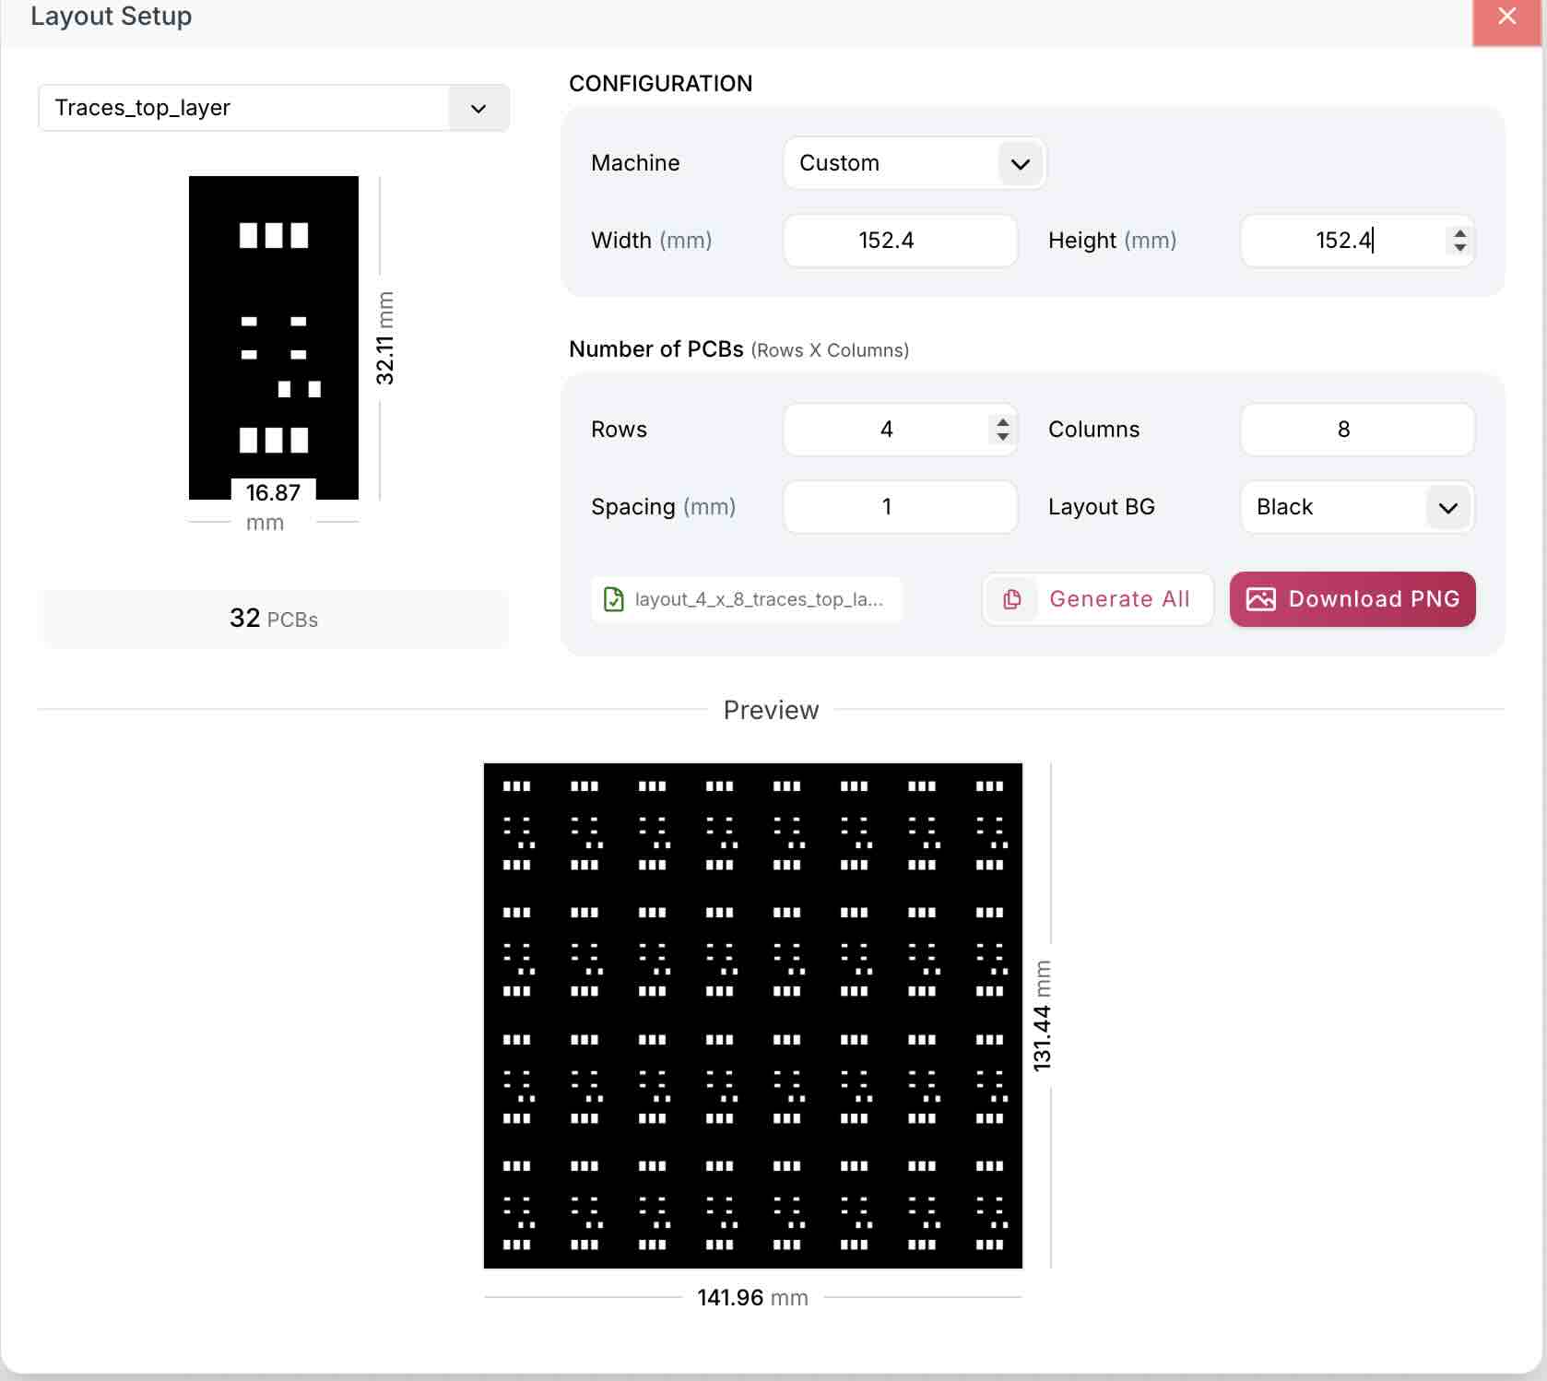Click the Spacing input showing 1
Viewport: 1547px width, 1381px height.
899,507
